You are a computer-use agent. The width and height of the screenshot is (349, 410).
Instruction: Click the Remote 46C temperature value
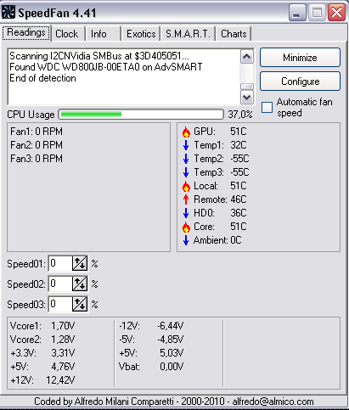coord(239,199)
